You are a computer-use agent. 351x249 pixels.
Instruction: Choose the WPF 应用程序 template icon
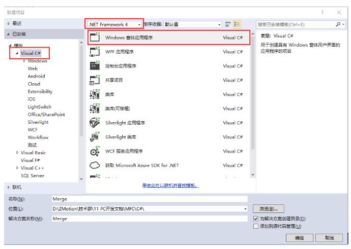click(95, 52)
